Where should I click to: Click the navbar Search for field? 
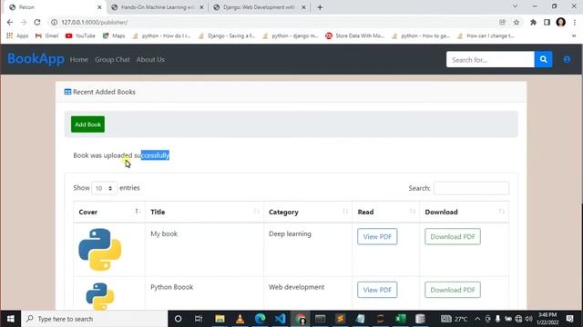490,59
